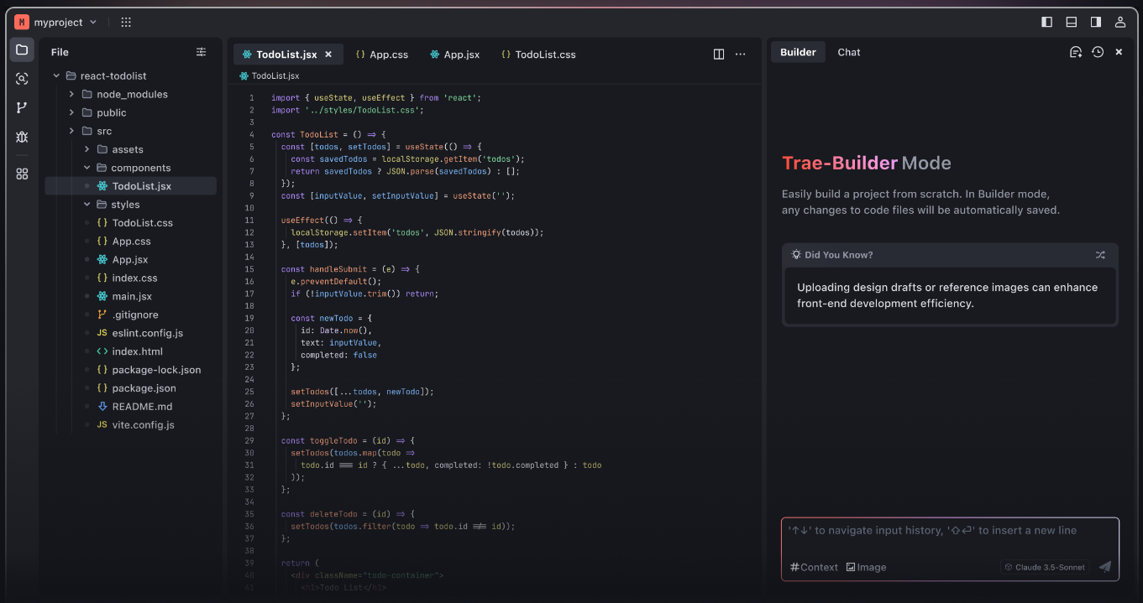The image size is (1143, 603).
Task: Shuffle the Did You Know tip
Action: (x=1100, y=255)
